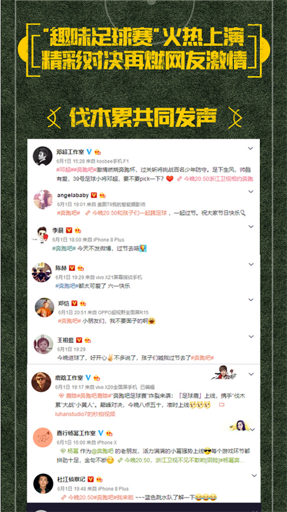This screenshot has width=287, height=512.
Task: Click 王祖蓝 username
Action: tap(65, 340)
